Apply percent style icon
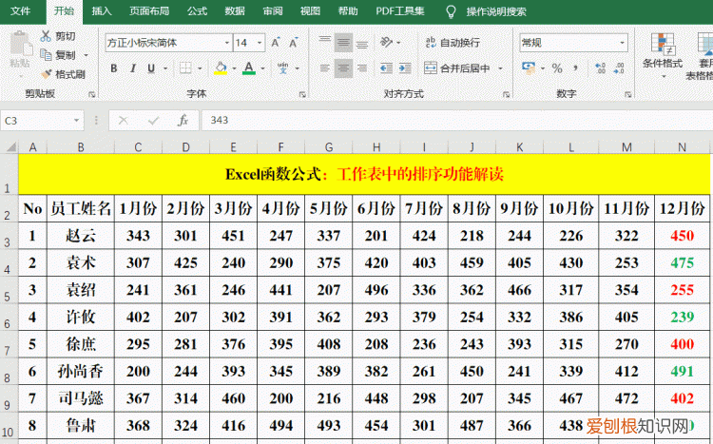The height and width of the screenshot is (444, 713). point(557,68)
